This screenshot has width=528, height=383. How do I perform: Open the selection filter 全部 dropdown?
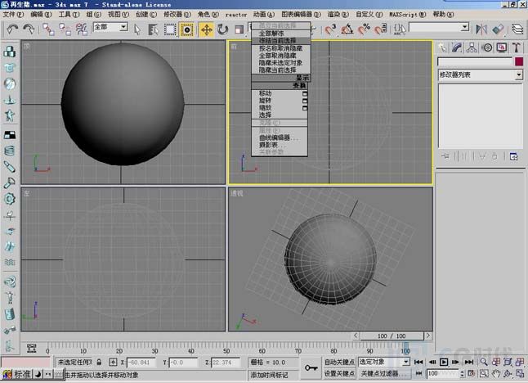(x=110, y=27)
